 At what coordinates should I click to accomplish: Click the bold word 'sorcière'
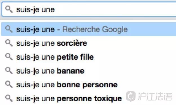pos(72,43)
